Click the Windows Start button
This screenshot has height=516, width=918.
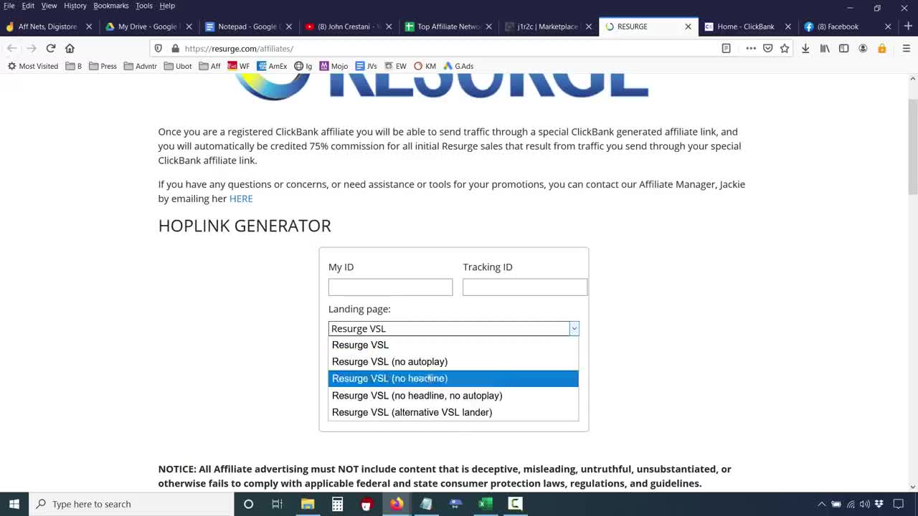14,504
